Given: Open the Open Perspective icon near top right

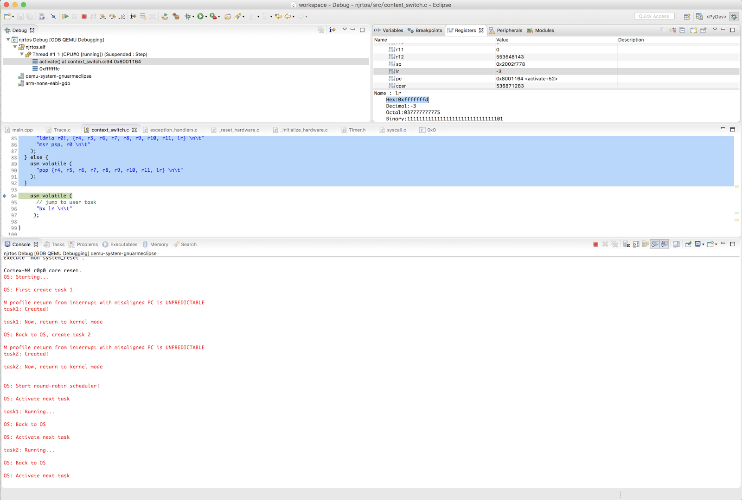Looking at the screenshot, I should 687,16.
